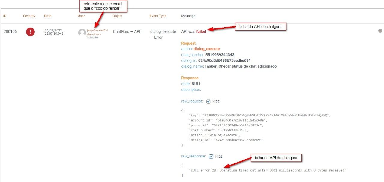Click the raw_response label
The image size is (384, 182).
193,156
